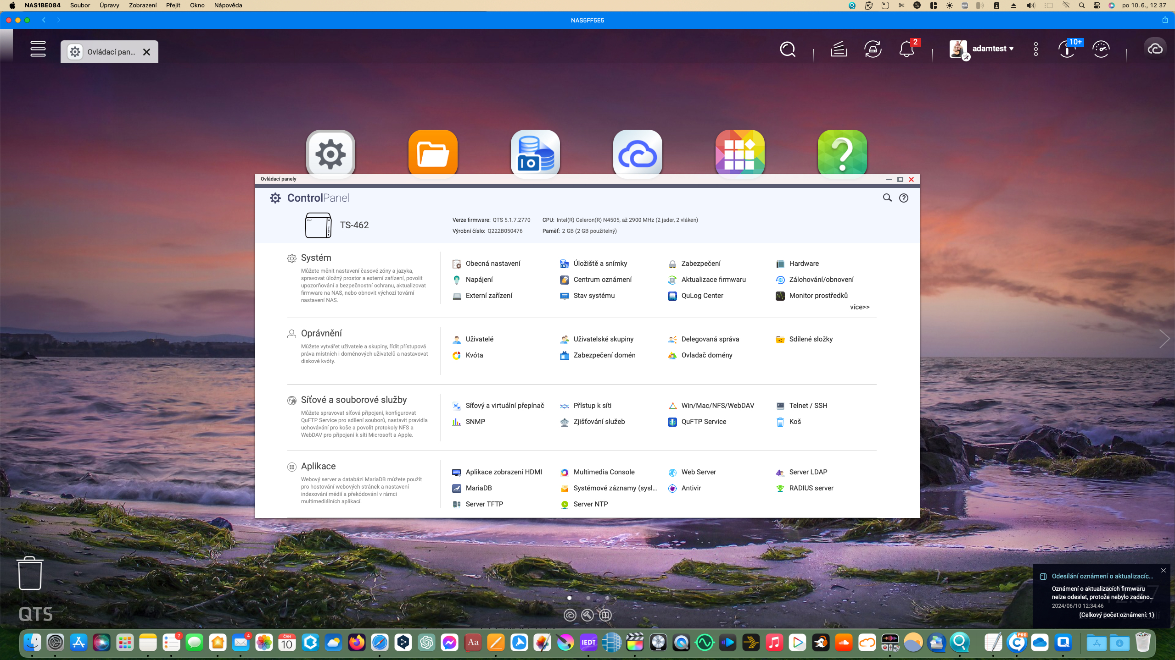Dismiss the firmware notification popup
The image size is (1175, 660).
[1163, 571]
